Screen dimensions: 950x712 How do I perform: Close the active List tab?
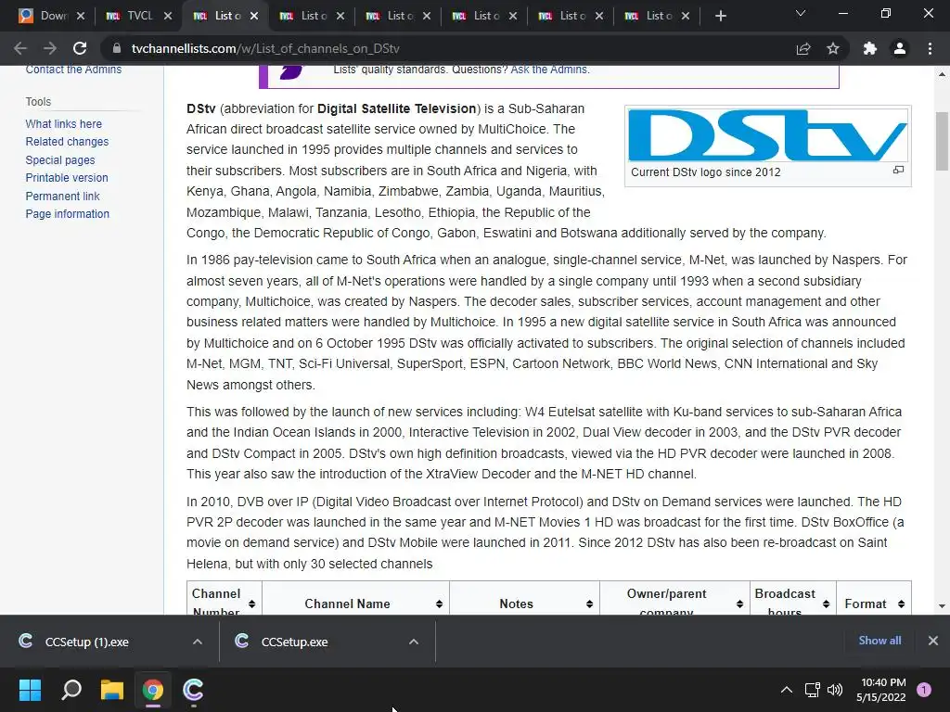coord(254,16)
